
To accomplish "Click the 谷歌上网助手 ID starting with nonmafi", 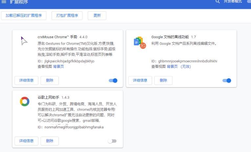I will tap(74, 127).
